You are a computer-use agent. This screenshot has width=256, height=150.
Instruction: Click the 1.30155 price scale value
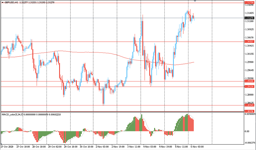[x=249, y=54]
